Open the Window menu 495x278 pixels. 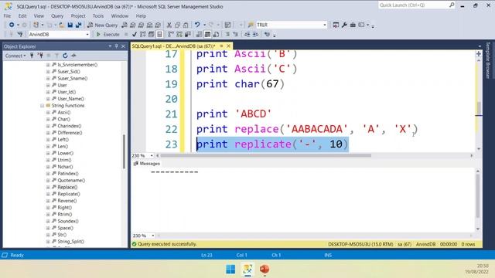[x=120, y=15]
